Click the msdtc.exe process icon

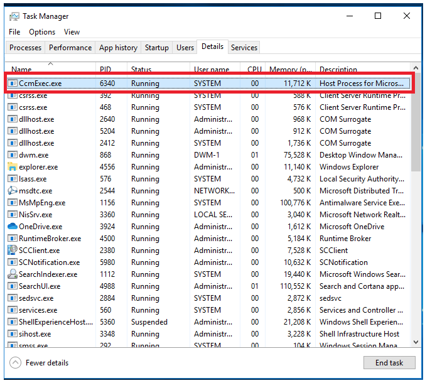[12, 190]
